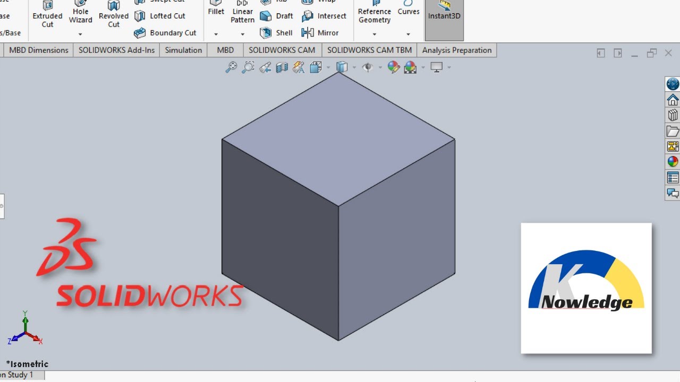The height and width of the screenshot is (382, 680).
Task: Open the Simulation tab
Action: pyautogui.click(x=183, y=50)
